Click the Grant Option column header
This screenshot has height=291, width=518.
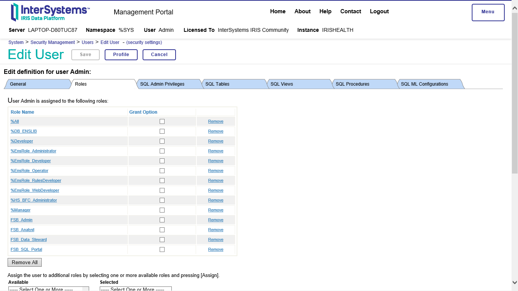tap(143, 112)
